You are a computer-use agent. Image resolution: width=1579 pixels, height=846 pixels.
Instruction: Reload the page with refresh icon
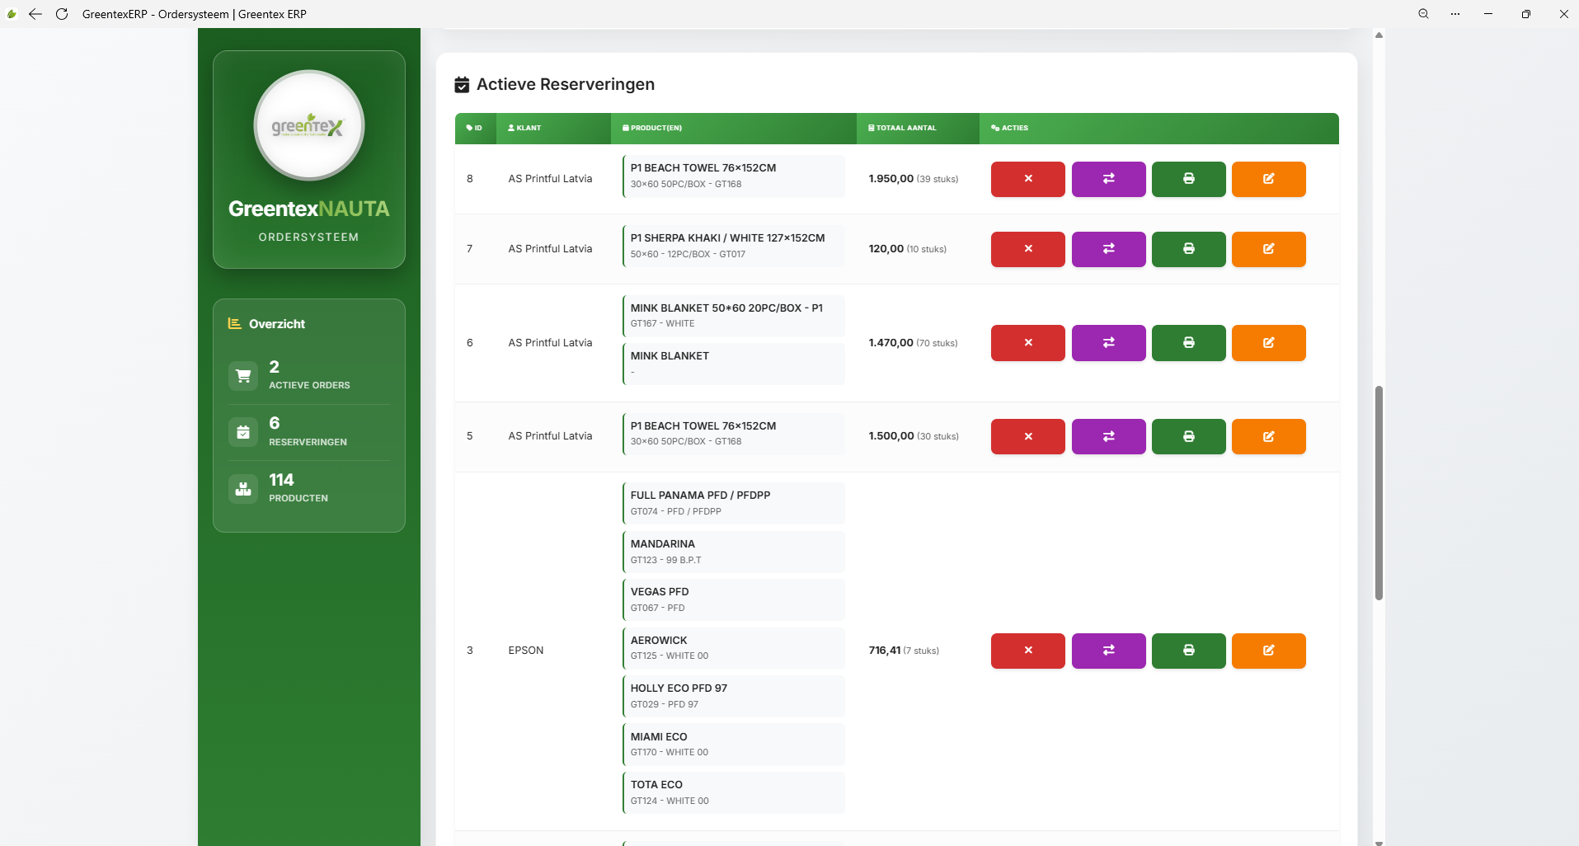[62, 14]
